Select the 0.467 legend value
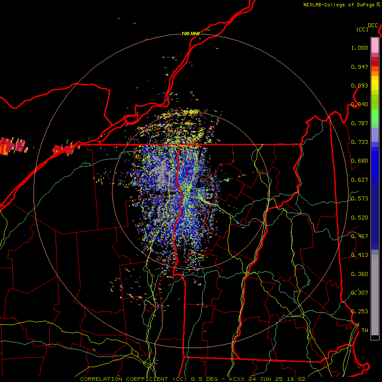 (360, 236)
